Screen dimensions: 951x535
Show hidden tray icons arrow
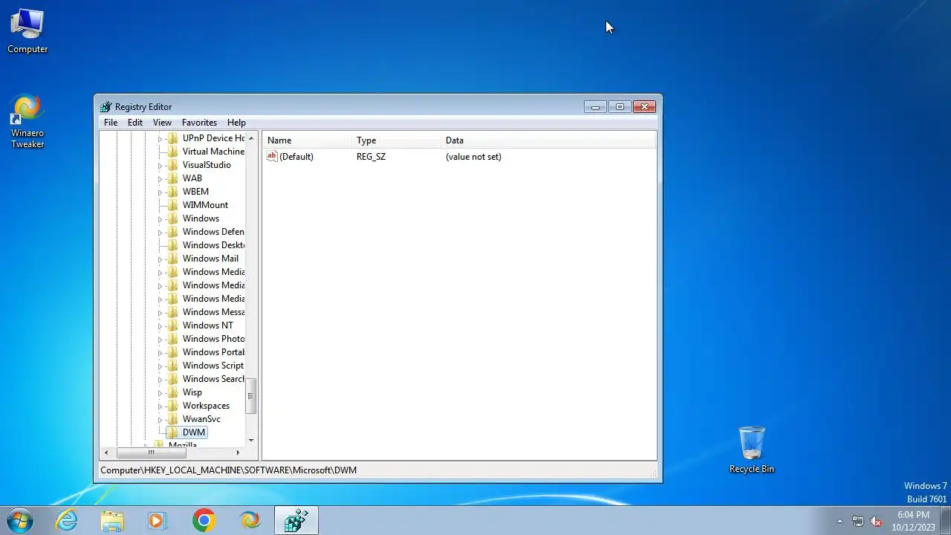click(x=840, y=521)
